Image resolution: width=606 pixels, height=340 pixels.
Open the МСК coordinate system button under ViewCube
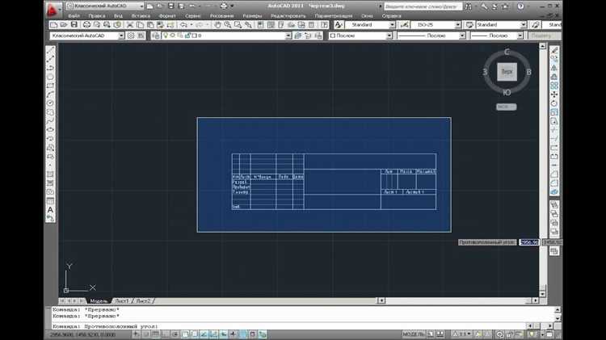(x=506, y=107)
